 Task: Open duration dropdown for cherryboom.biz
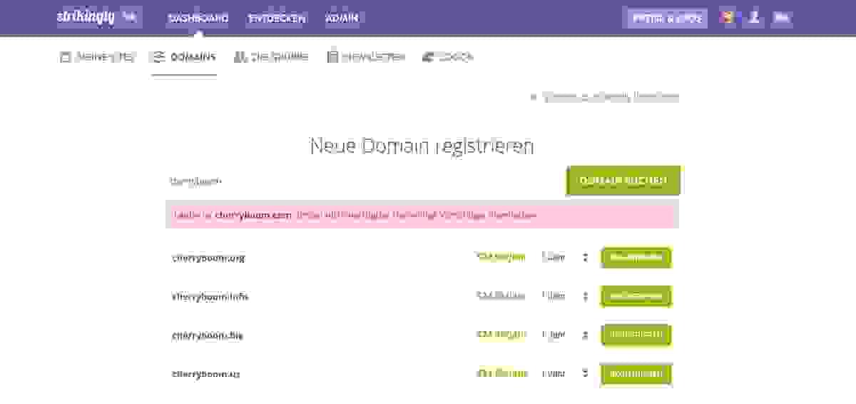[564, 335]
